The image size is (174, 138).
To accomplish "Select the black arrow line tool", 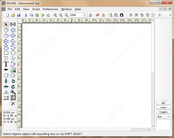I will tap(6, 70).
